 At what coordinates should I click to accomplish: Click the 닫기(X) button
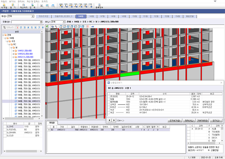click(x=216, y=120)
